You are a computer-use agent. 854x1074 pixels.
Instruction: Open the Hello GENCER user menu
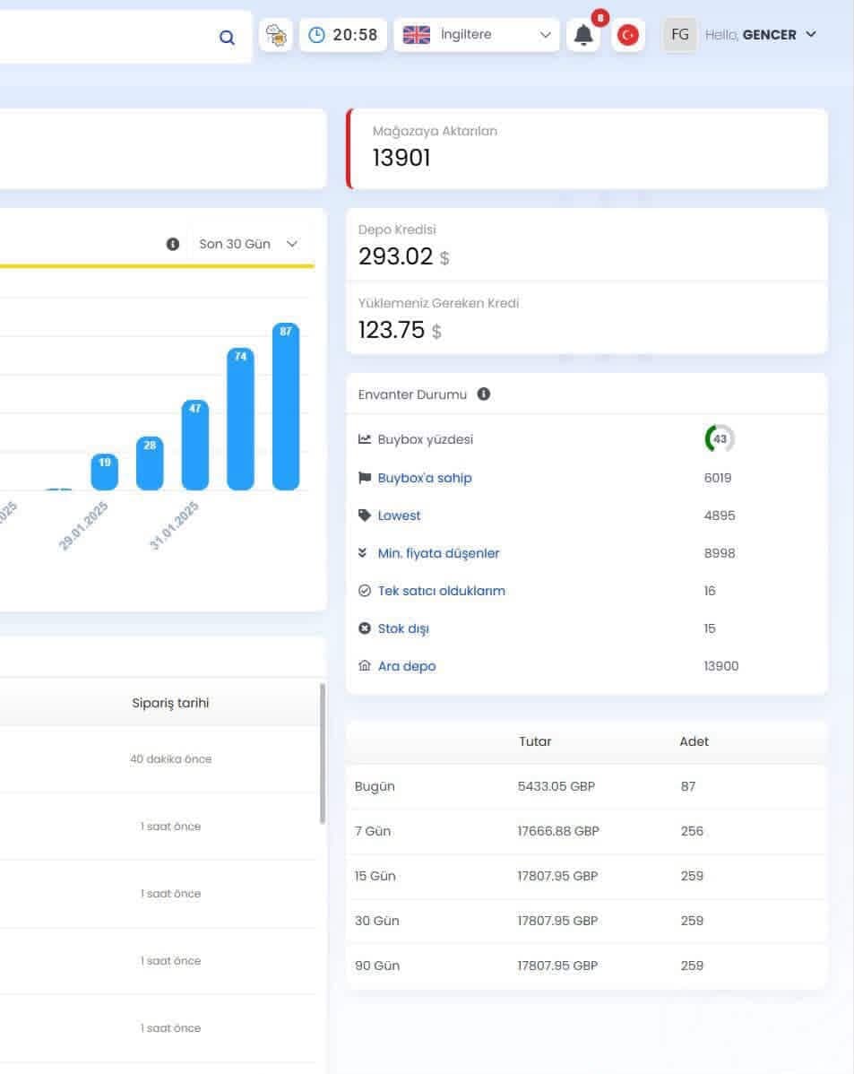tap(761, 34)
